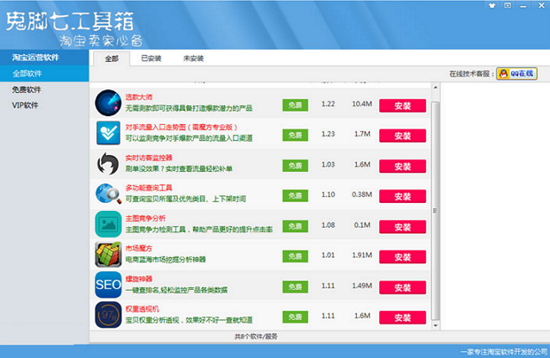Click the 免费 badge for 螺旋神器
The image size is (550, 358).
point(295,287)
